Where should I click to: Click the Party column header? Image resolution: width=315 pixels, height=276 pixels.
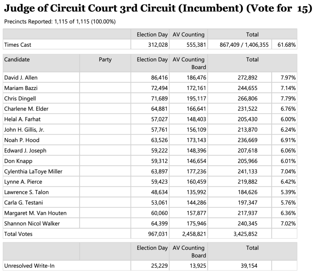click(105, 60)
